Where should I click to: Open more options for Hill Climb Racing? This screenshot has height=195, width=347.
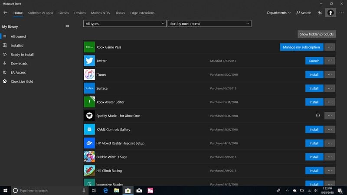point(330,170)
